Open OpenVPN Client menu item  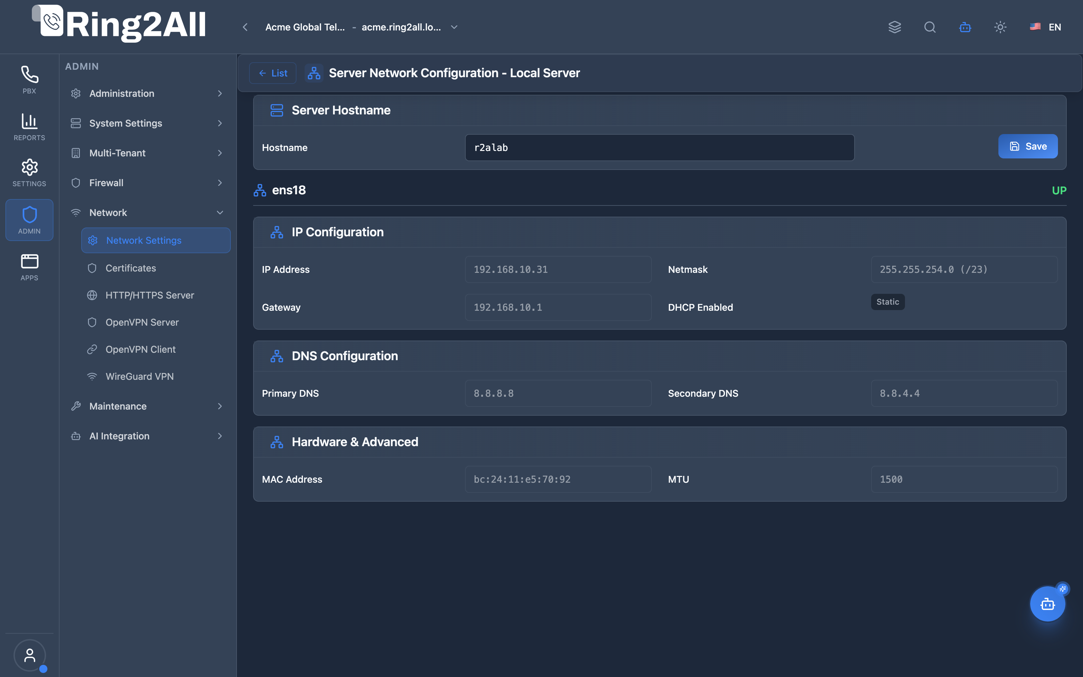click(x=156, y=349)
